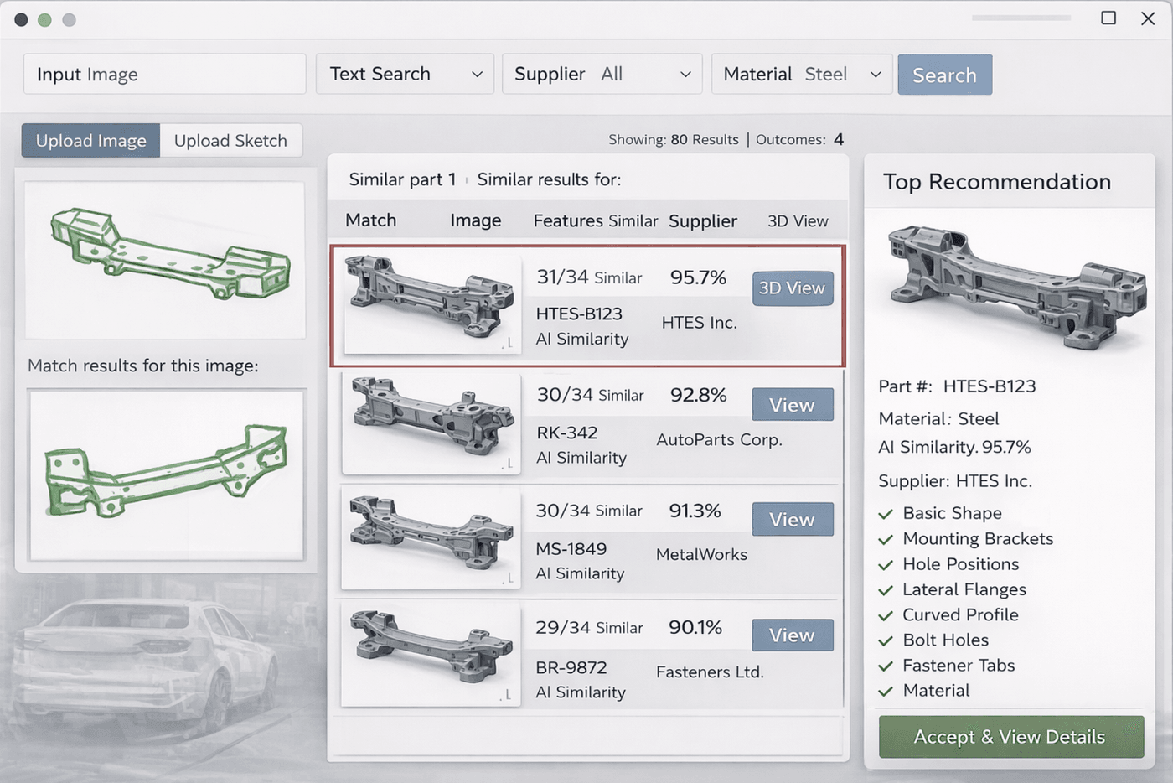Viewport: 1173px width, 783px height.
Task: Switch to the Upload Image tab
Action: [x=91, y=141]
